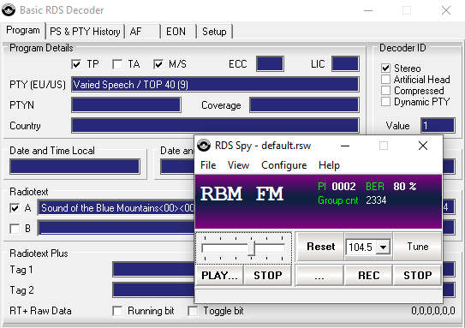The image size is (465, 328).
Task: Click the Country field
Action: [215, 125]
